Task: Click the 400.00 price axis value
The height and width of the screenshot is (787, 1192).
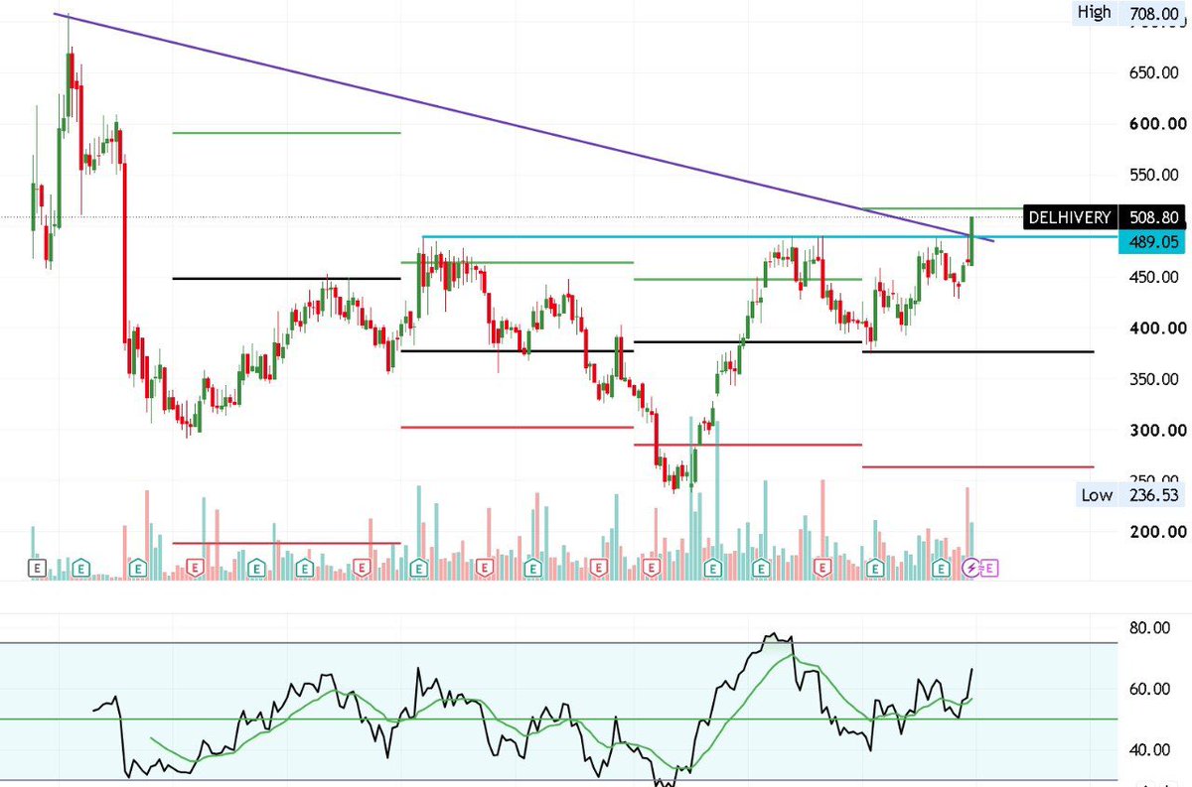Action: point(1157,328)
